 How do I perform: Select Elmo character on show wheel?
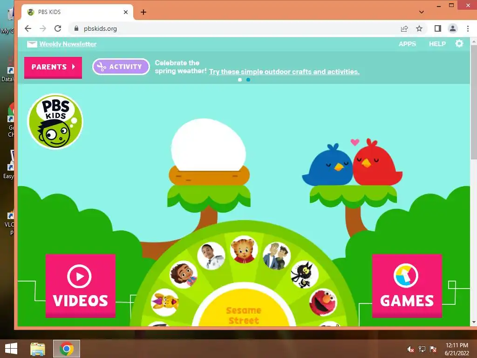click(x=323, y=302)
